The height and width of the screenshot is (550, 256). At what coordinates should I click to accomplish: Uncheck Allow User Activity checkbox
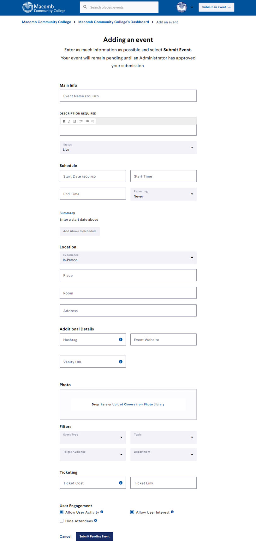62,512
